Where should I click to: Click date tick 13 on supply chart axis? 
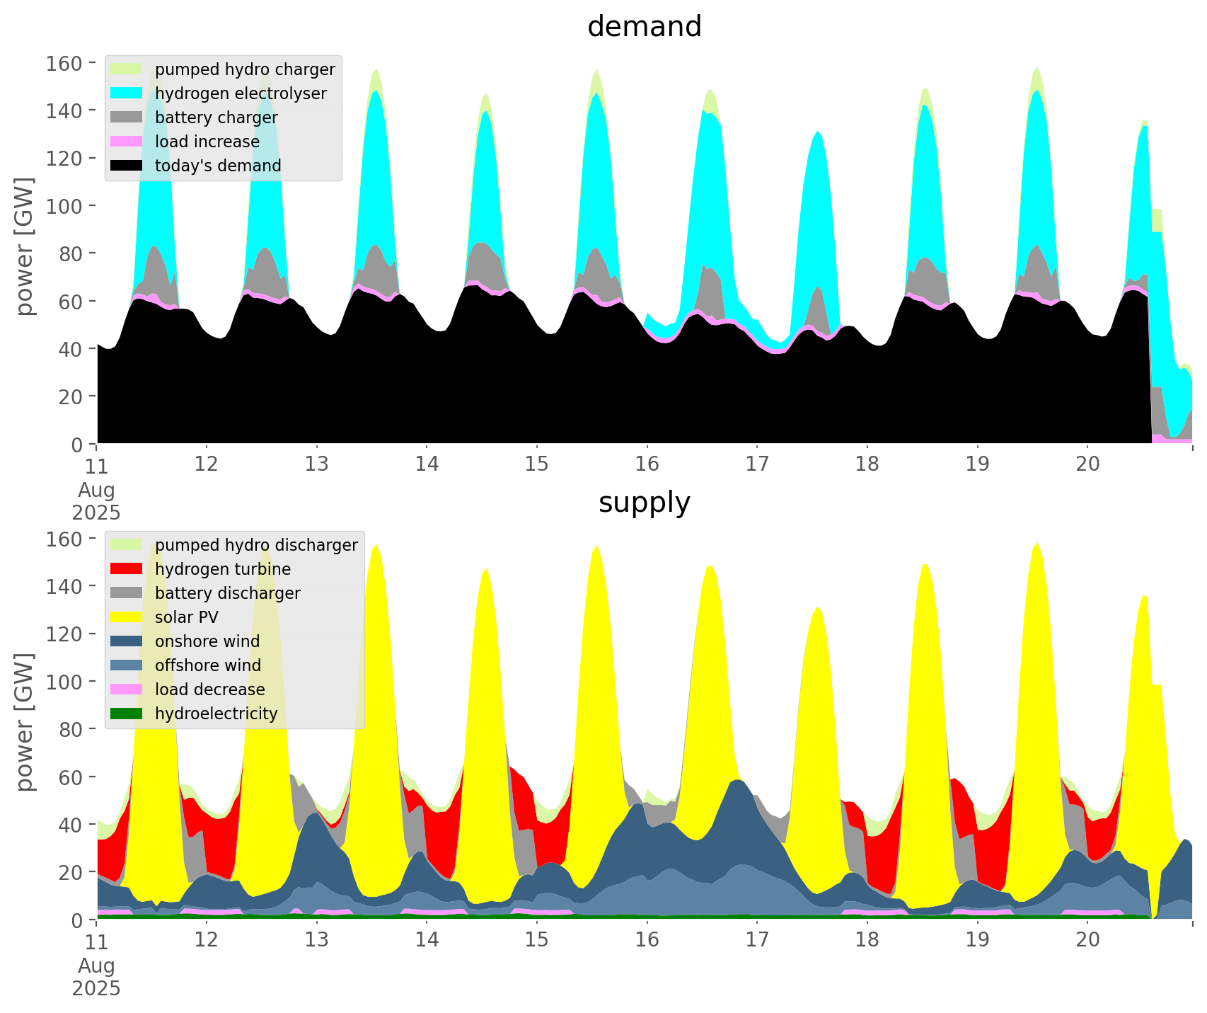(316, 940)
